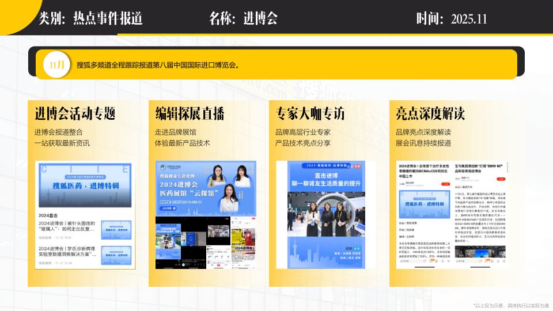The image size is (553, 311).
Task: Open the 宝马集团 BMW M article screenshot
Action: (480, 214)
